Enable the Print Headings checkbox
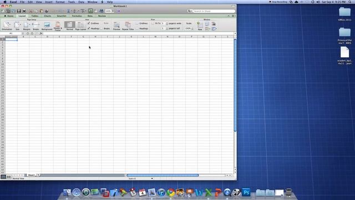The image size is (355, 200). pyautogui.click(x=137, y=28)
